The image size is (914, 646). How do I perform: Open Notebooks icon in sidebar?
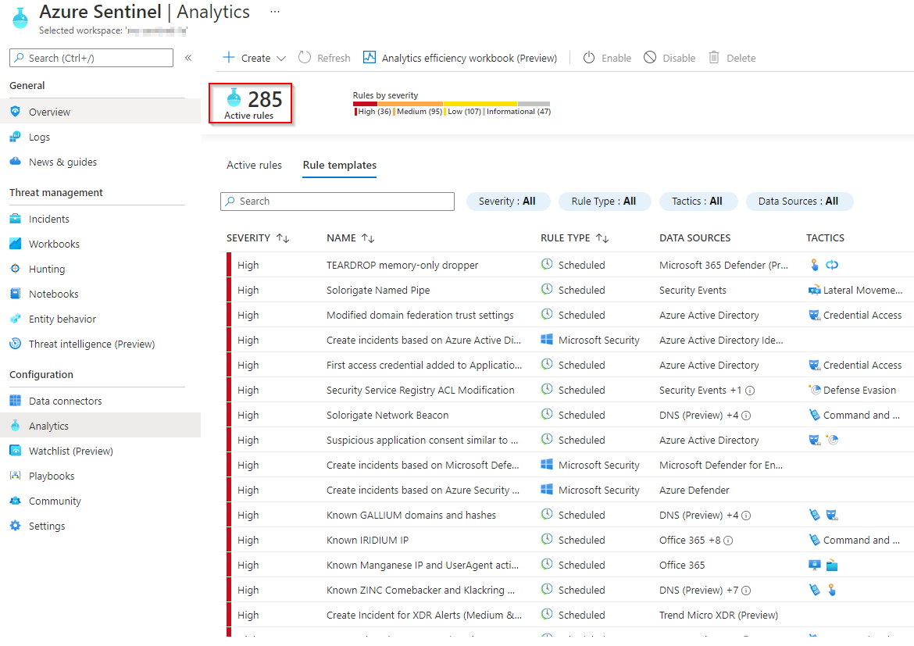pos(16,294)
